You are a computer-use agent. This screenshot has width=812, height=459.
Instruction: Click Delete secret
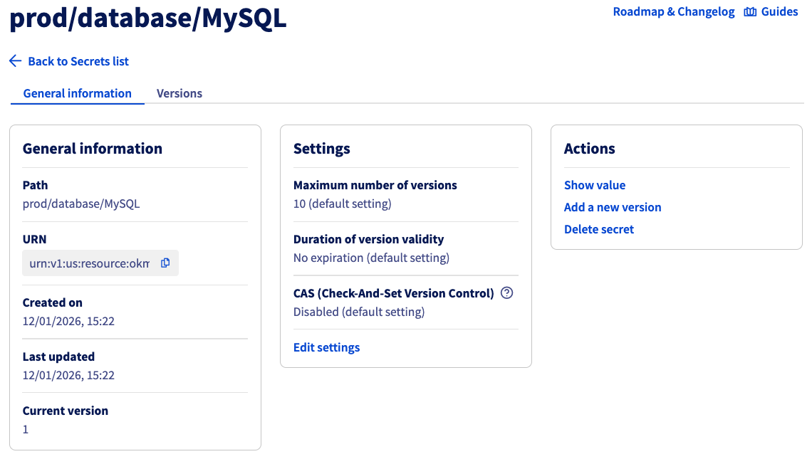pos(598,229)
